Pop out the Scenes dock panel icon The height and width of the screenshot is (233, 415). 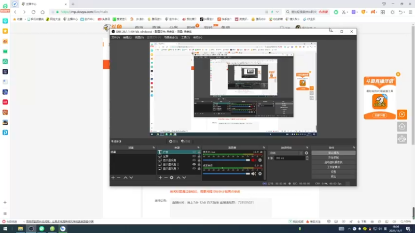[154, 148]
